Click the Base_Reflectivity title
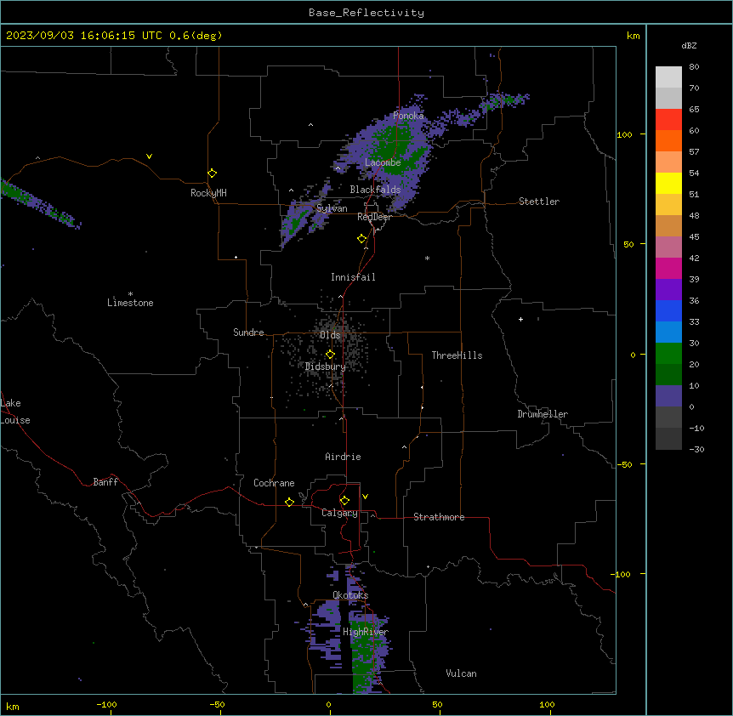This screenshot has height=716, width=733. click(366, 13)
